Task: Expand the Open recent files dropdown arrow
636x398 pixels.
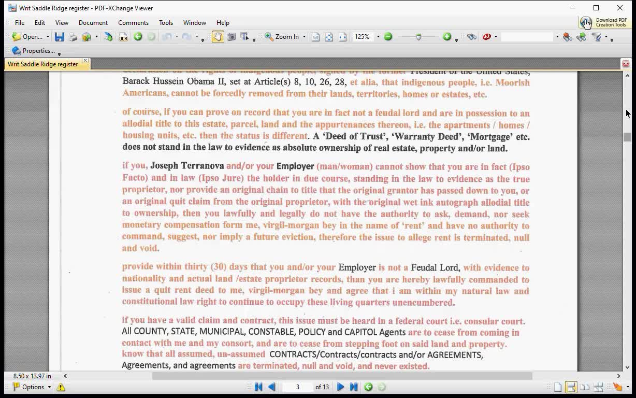Action: click(x=48, y=37)
